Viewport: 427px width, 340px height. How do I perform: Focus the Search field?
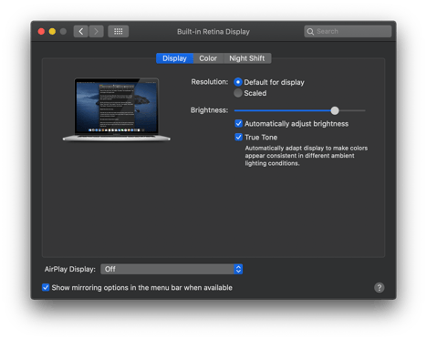(348, 31)
